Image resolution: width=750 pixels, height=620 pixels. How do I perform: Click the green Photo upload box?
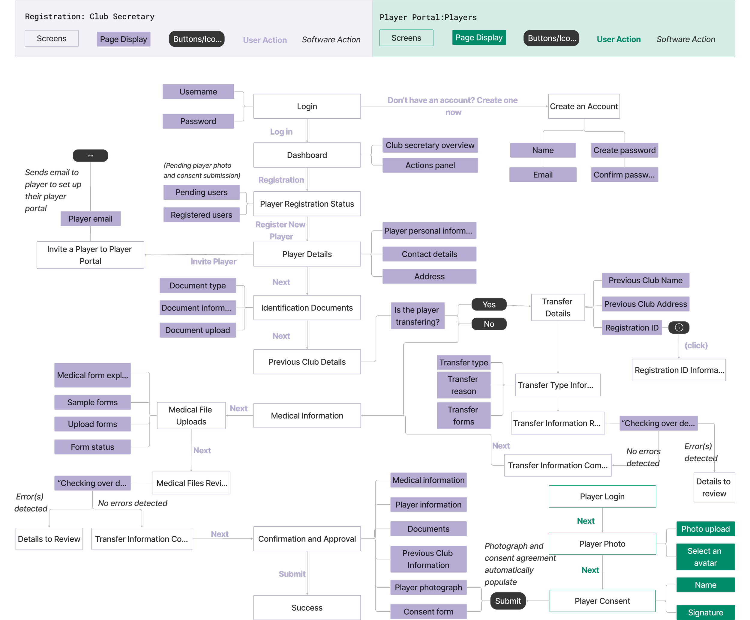coord(705,529)
